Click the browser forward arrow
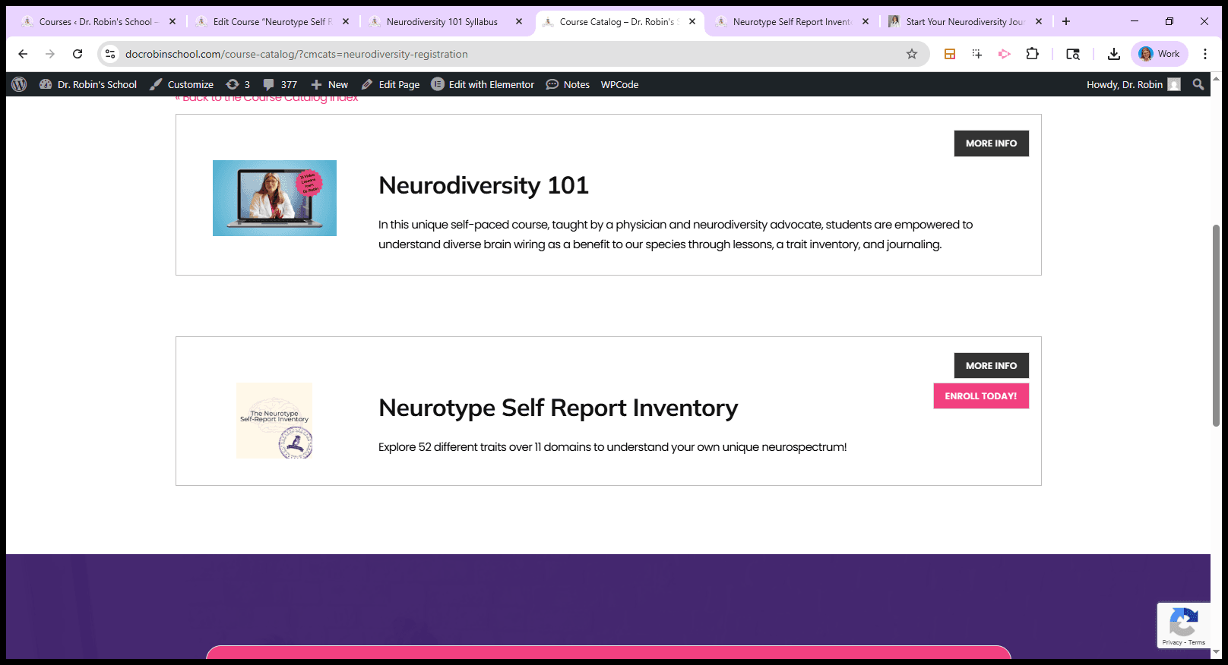This screenshot has width=1228, height=665. click(x=50, y=54)
